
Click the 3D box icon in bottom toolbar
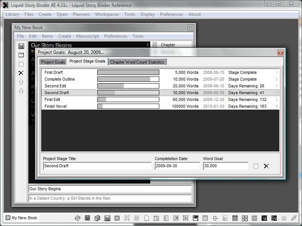pyautogui.click(x=97, y=218)
